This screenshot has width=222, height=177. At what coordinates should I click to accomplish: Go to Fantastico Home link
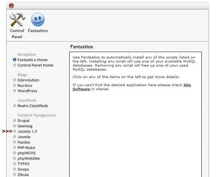click(33, 60)
